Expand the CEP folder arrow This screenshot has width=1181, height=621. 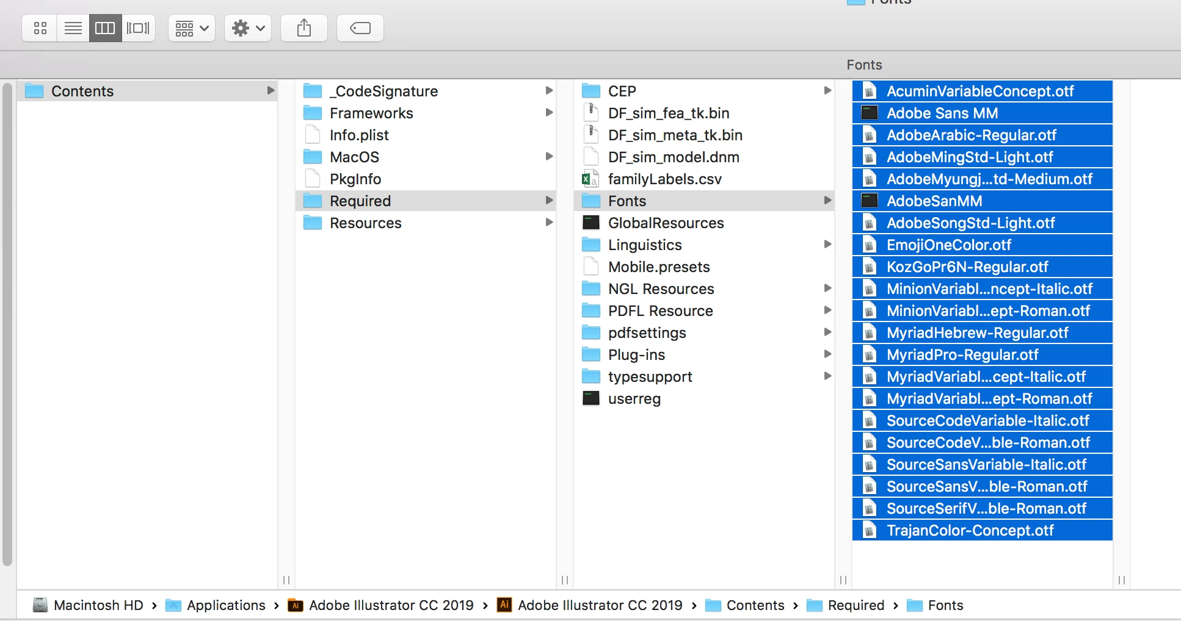click(x=827, y=91)
